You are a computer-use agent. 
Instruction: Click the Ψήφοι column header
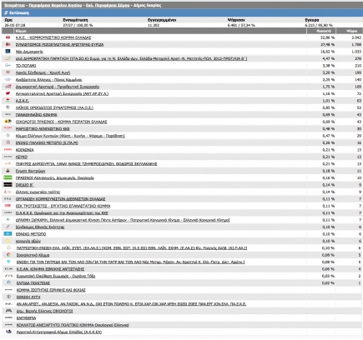352,31
